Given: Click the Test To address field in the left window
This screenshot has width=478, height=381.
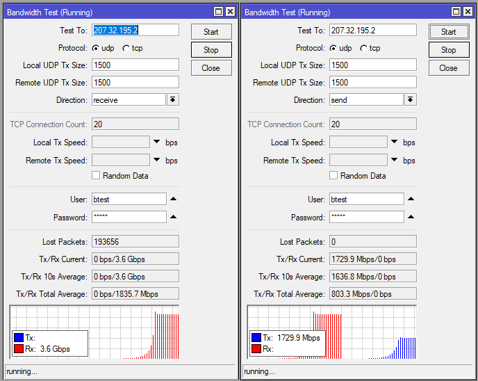Looking at the screenshot, I should pos(135,30).
